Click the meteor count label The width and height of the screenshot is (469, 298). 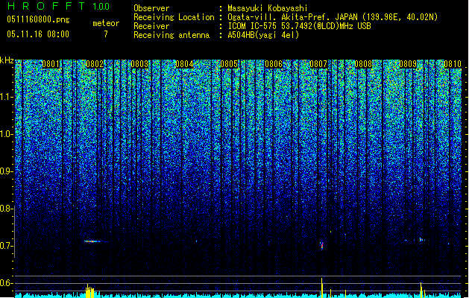106,23
